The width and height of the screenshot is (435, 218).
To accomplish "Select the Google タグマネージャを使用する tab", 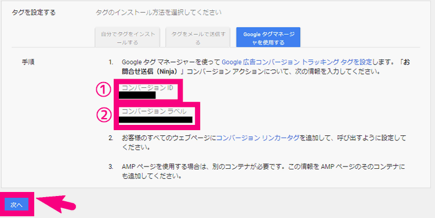I will pos(269,37).
